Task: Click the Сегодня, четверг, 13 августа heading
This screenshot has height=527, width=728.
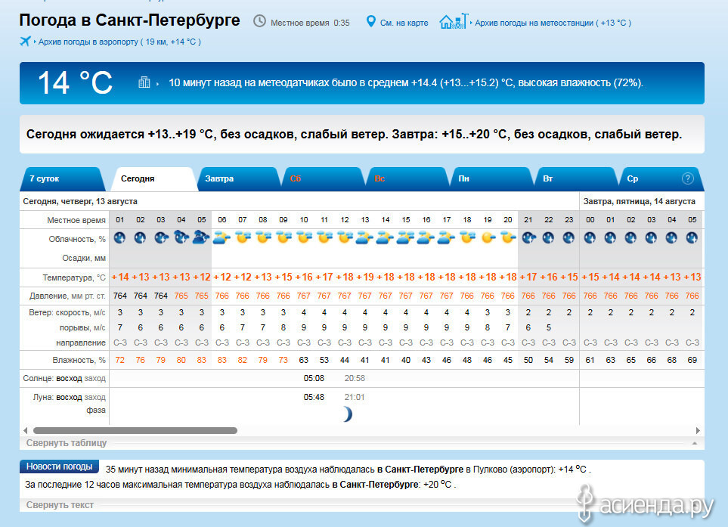Action: 80,202
